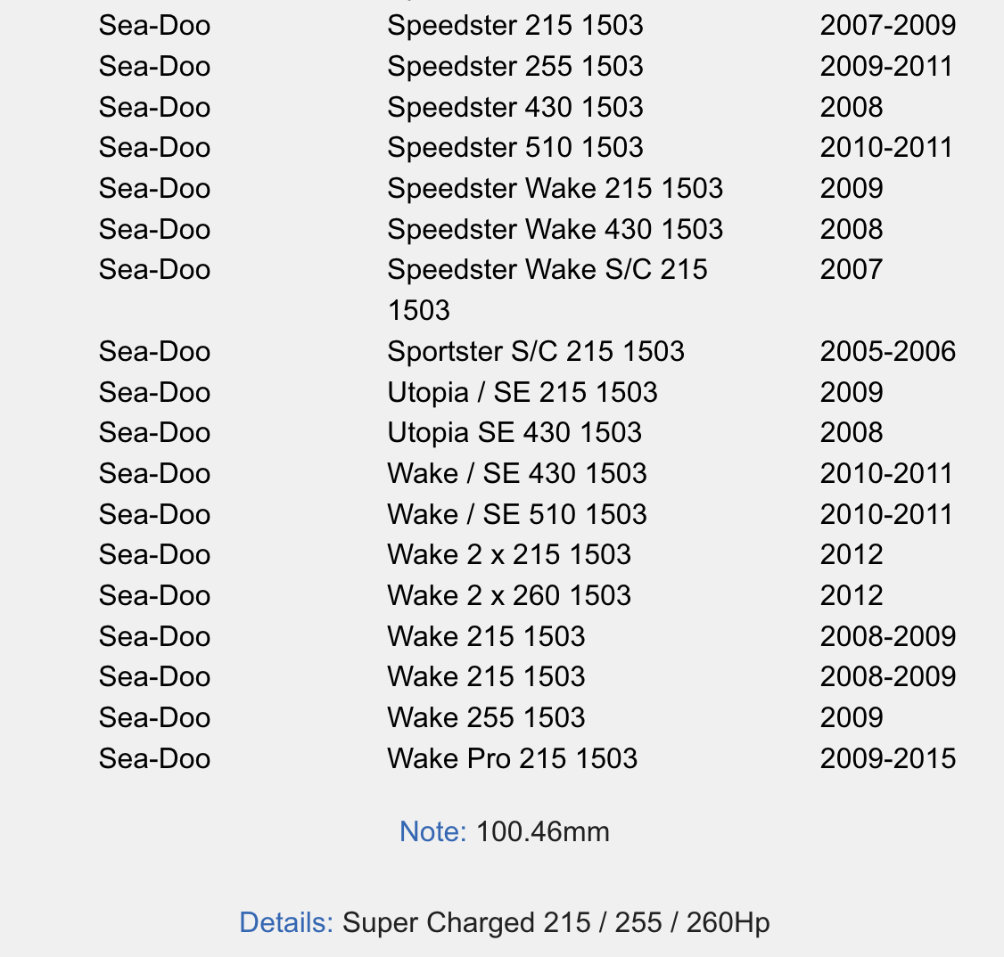Click Wake / SE 510 1503 entry
This screenshot has height=957, width=1004.
(x=517, y=514)
